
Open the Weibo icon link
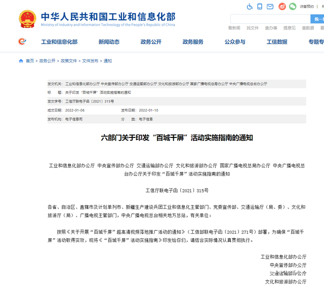pyautogui.click(x=282, y=7)
